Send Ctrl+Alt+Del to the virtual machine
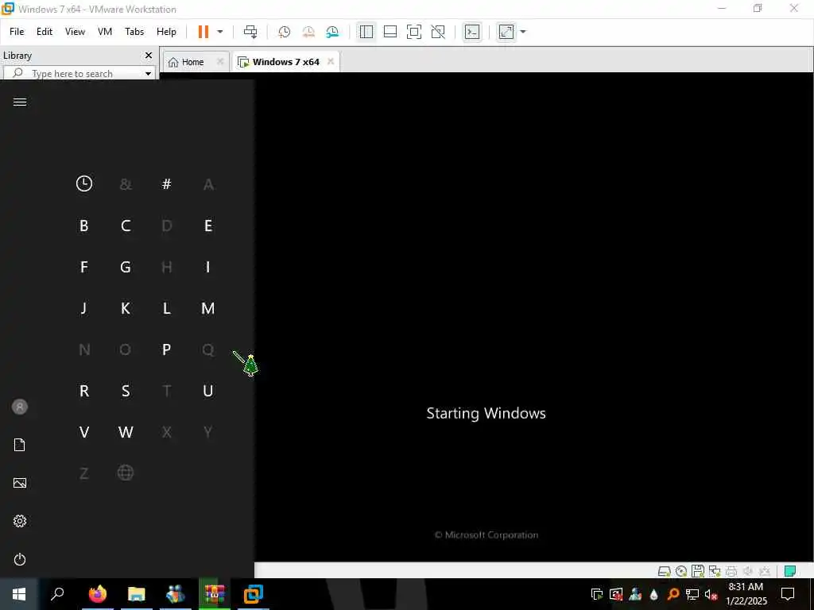The image size is (814, 610). point(250,32)
